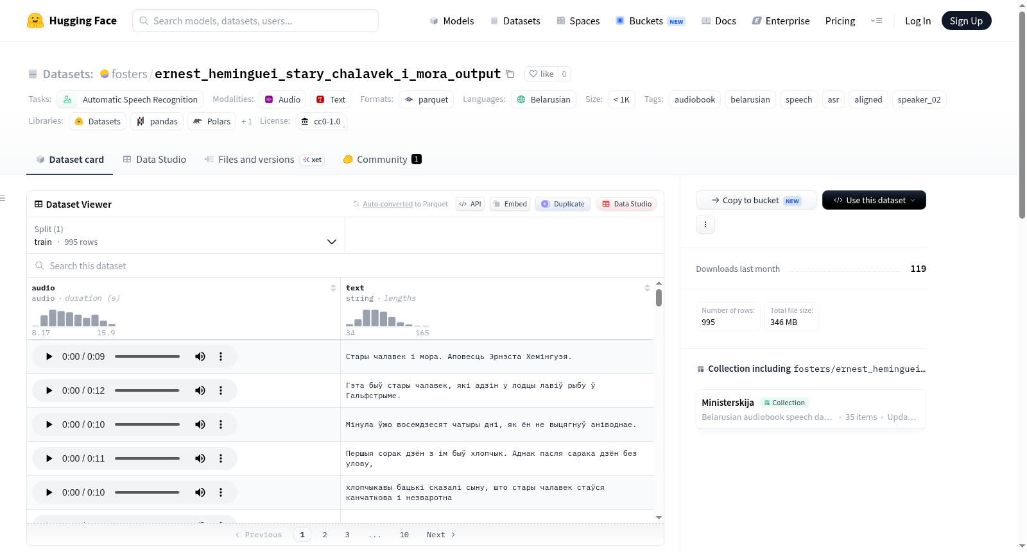Open more options for the 0:09 clip
The height and width of the screenshot is (552, 1027).
221,356
